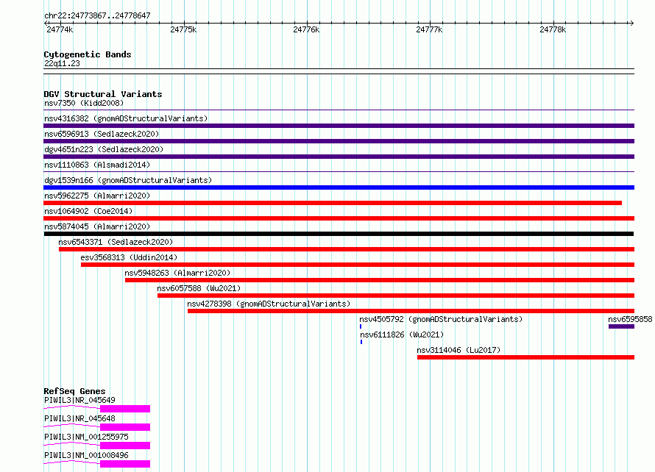
Task: Open the PIWIL3|NR_045649 gene label
Action: (x=79, y=400)
